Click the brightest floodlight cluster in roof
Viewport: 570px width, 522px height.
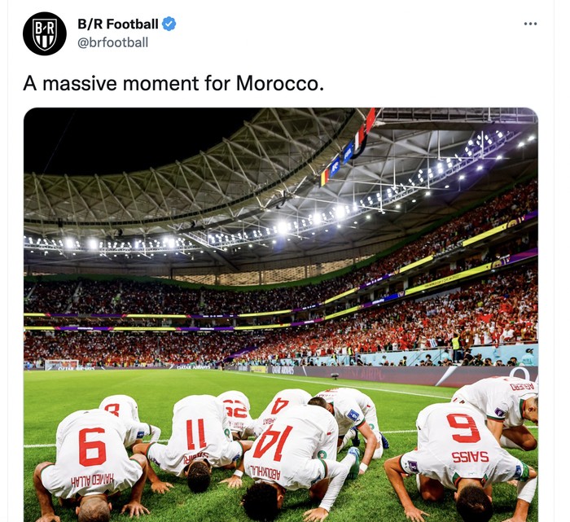click(282, 227)
